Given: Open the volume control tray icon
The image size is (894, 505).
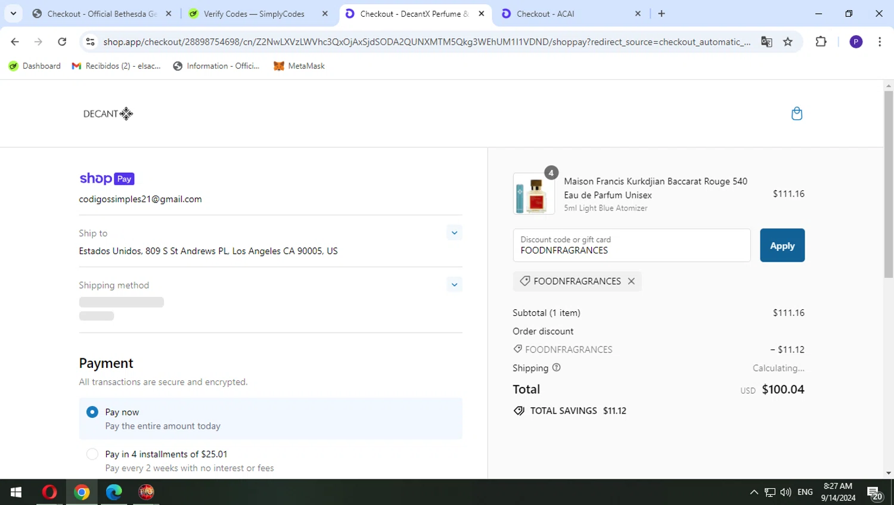Looking at the screenshot, I should pos(786,492).
